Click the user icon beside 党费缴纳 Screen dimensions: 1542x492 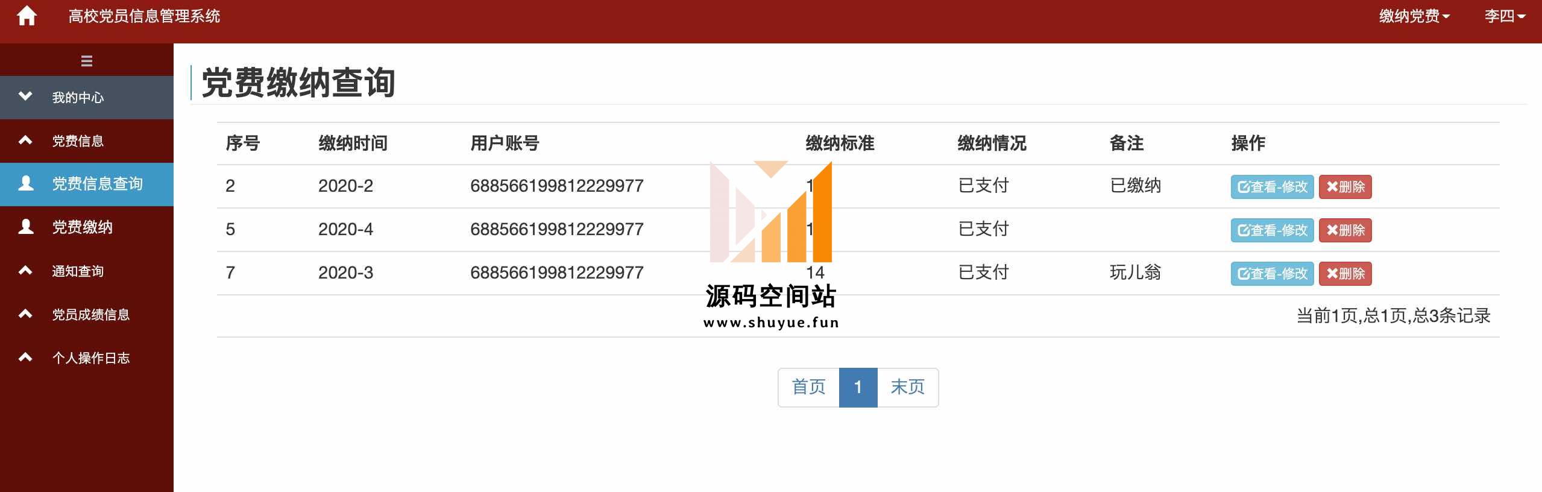point(26,227)
